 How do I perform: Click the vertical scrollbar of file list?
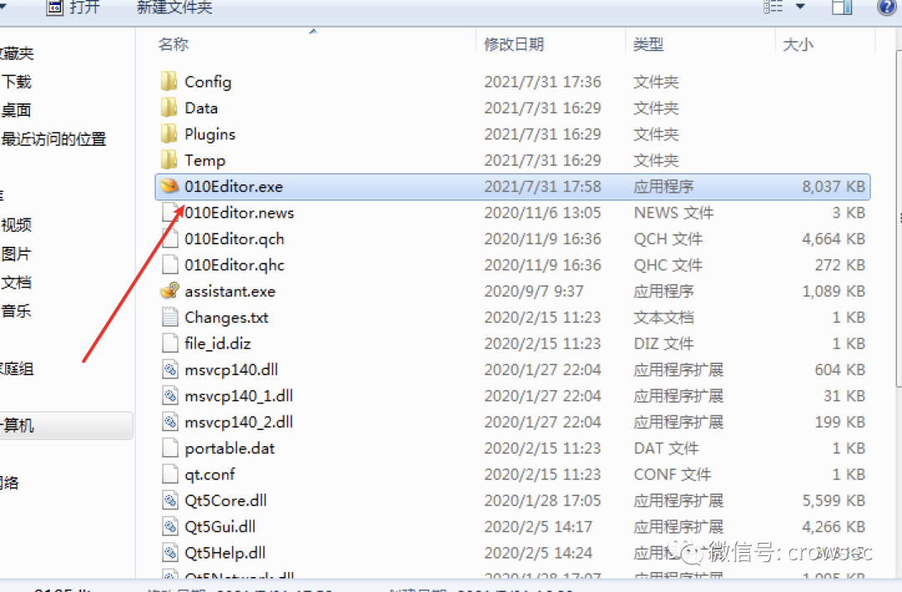(x=898, y=218)
